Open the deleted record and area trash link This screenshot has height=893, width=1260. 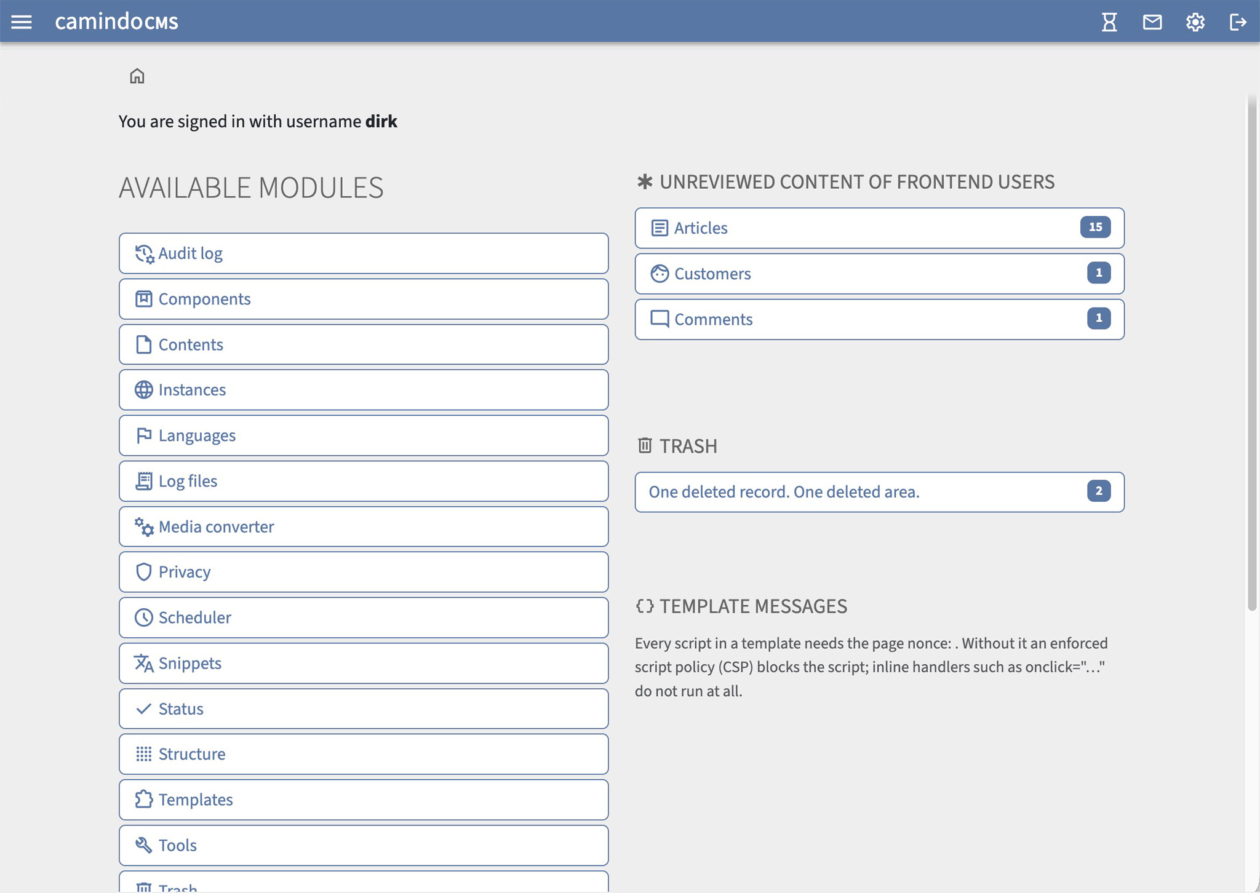coord(879,492)
